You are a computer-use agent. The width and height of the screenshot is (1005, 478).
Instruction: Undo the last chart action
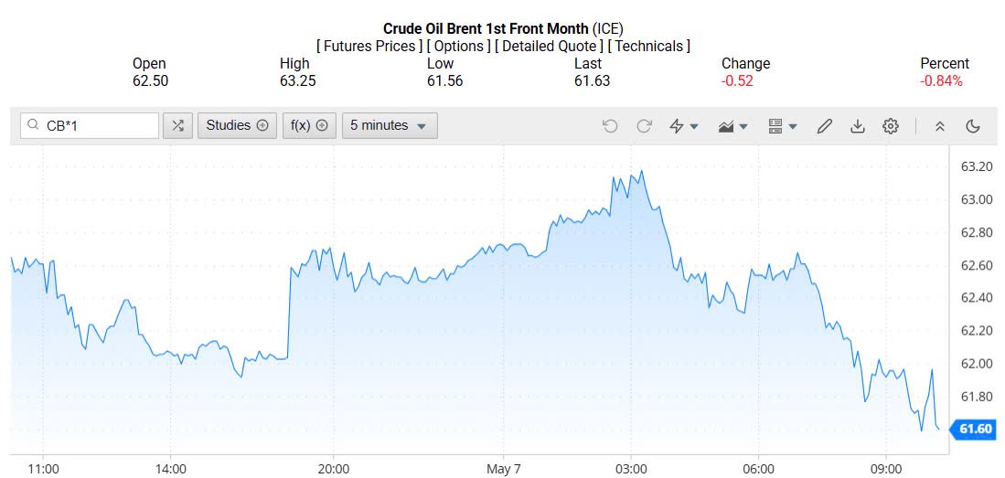pos(610,126)
